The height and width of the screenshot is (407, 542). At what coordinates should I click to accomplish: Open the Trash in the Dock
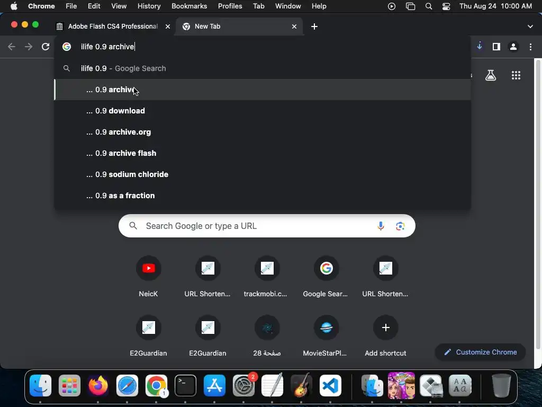pyautogui.click(x=501, y=386)
